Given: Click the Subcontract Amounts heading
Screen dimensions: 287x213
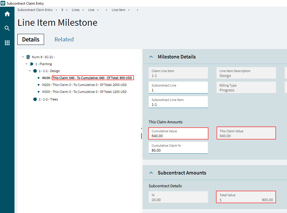Looking at the screenshot, I should [x=182, y=173].
